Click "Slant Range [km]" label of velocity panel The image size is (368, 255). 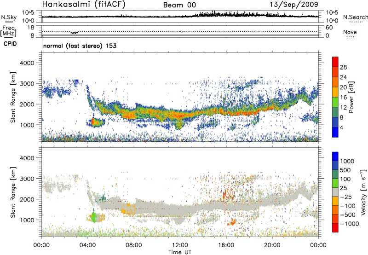click(13, 192)
